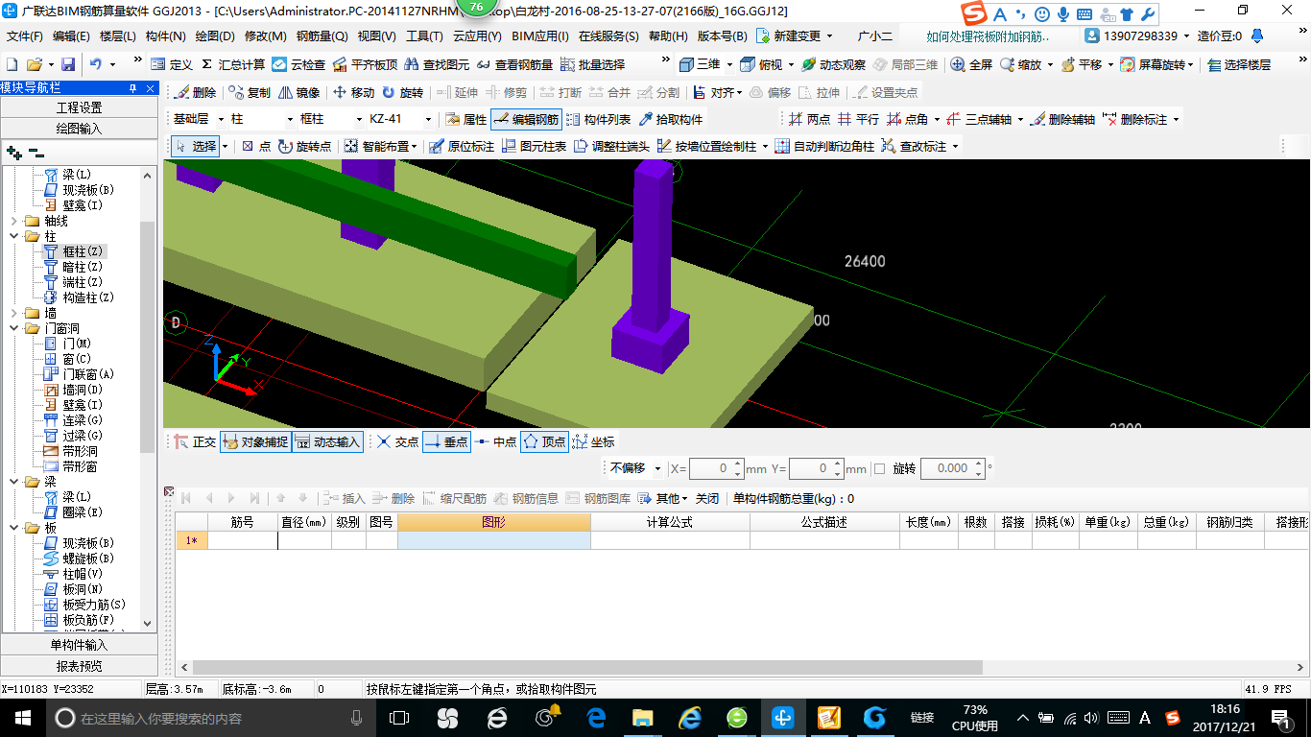Image resolution: width=1311 pixels, height=737 pixels.
Task: Toggle 顶点 vertex snap
Action: (x=544, y=441)
